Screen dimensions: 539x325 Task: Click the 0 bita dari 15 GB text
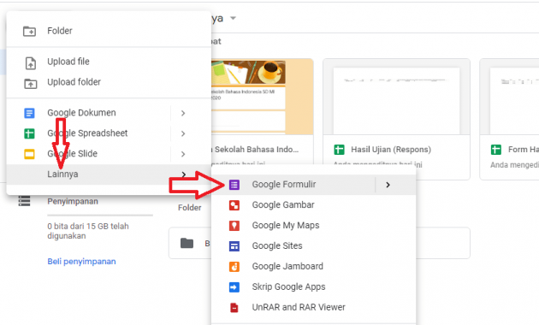(x=88, y=231)
